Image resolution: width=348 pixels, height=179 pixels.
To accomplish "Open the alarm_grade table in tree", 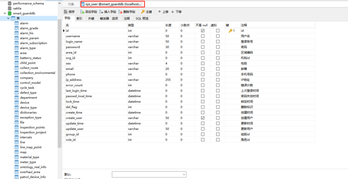I will click(29, 28).
